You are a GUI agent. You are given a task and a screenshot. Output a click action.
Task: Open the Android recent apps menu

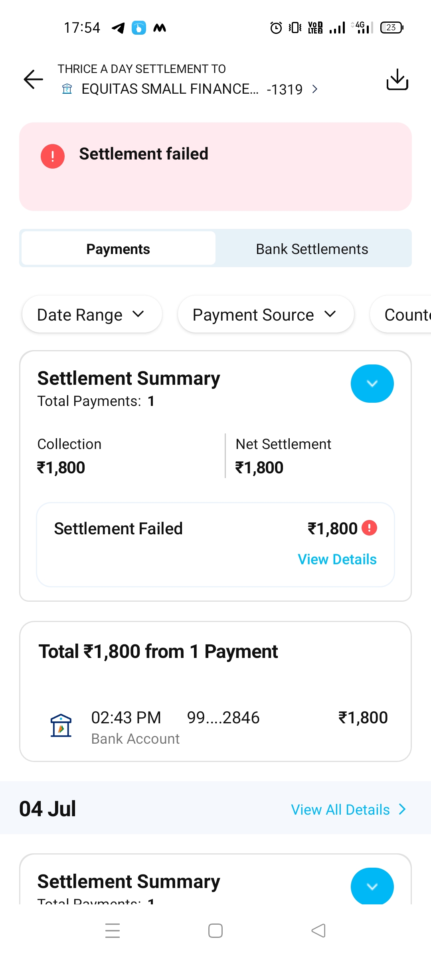pos(113,931)
